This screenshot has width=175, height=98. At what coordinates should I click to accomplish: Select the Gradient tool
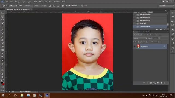(2, 50)
